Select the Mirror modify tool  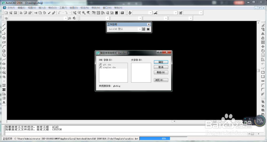(263, 34)
